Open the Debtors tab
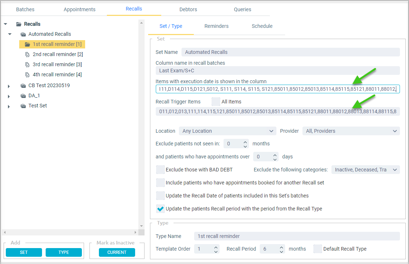This screenshot has height=264, width=409. [188, 9]
